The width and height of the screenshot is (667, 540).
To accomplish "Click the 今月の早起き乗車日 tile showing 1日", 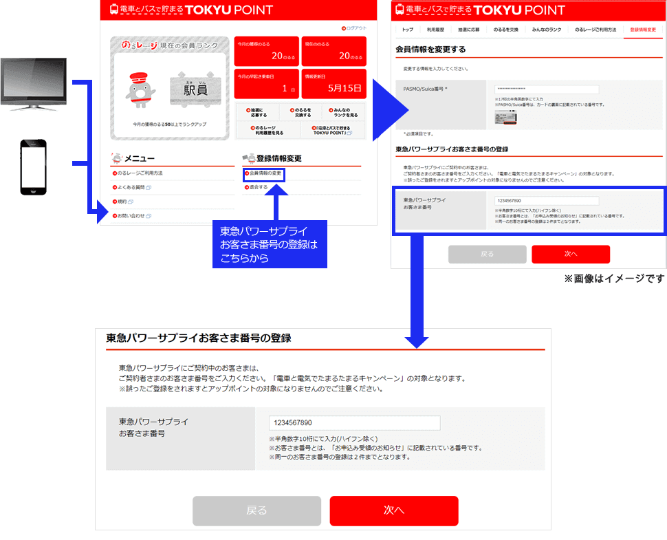I will pos(266,83).
